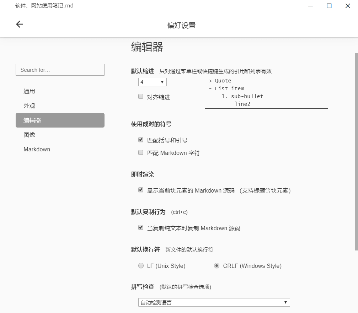Maximize the Typora window
The width and height of the screenshot is (358, 313).
(329, 6)
